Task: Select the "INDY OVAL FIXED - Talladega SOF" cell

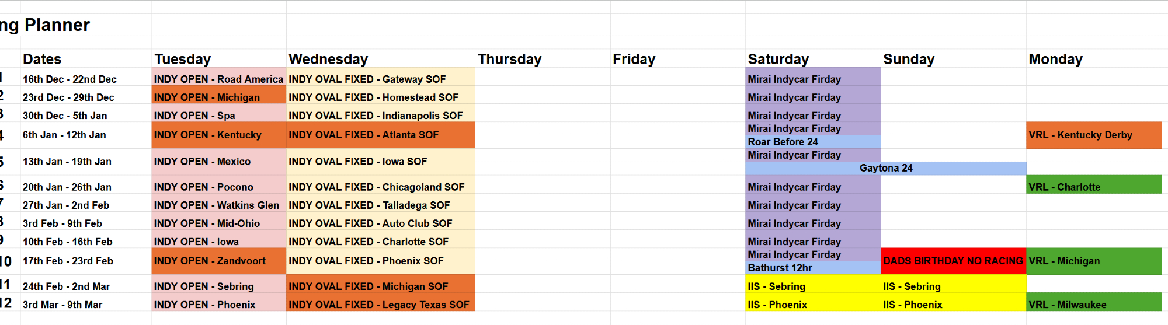Action: pos(380,205)
